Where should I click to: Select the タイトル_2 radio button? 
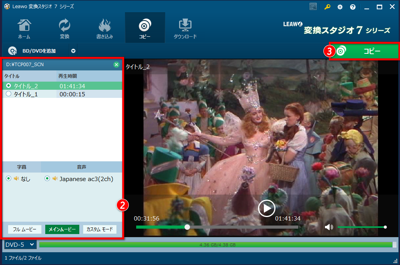[x=9, y=86]
